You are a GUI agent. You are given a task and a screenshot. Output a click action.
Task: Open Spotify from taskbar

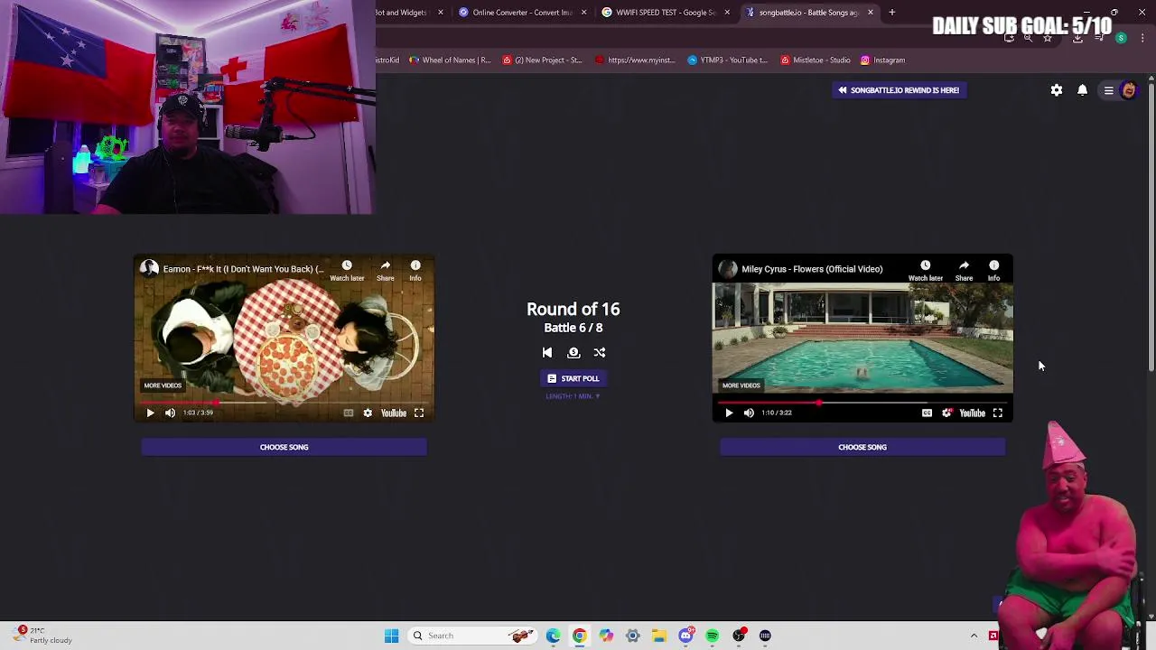(713, 636)
